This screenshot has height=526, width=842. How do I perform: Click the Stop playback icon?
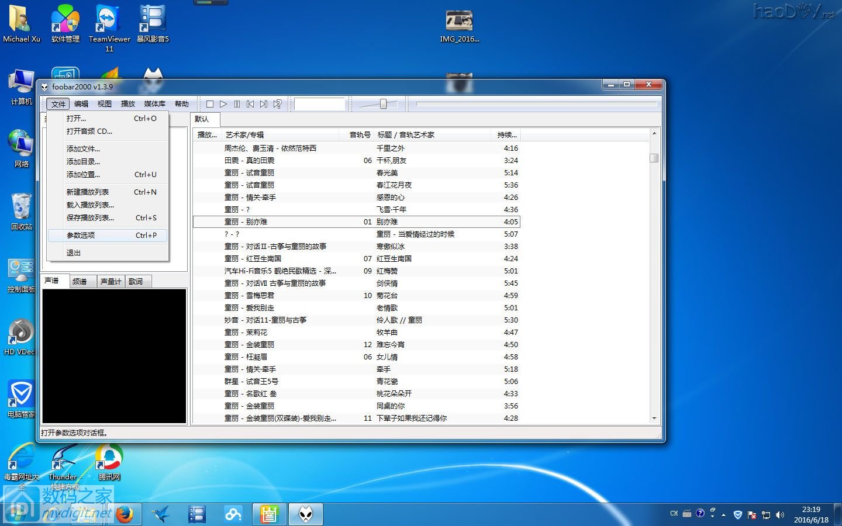pos(210,104)
